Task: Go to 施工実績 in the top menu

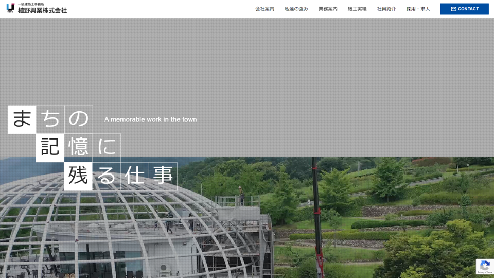Action: tap(357, 9)
